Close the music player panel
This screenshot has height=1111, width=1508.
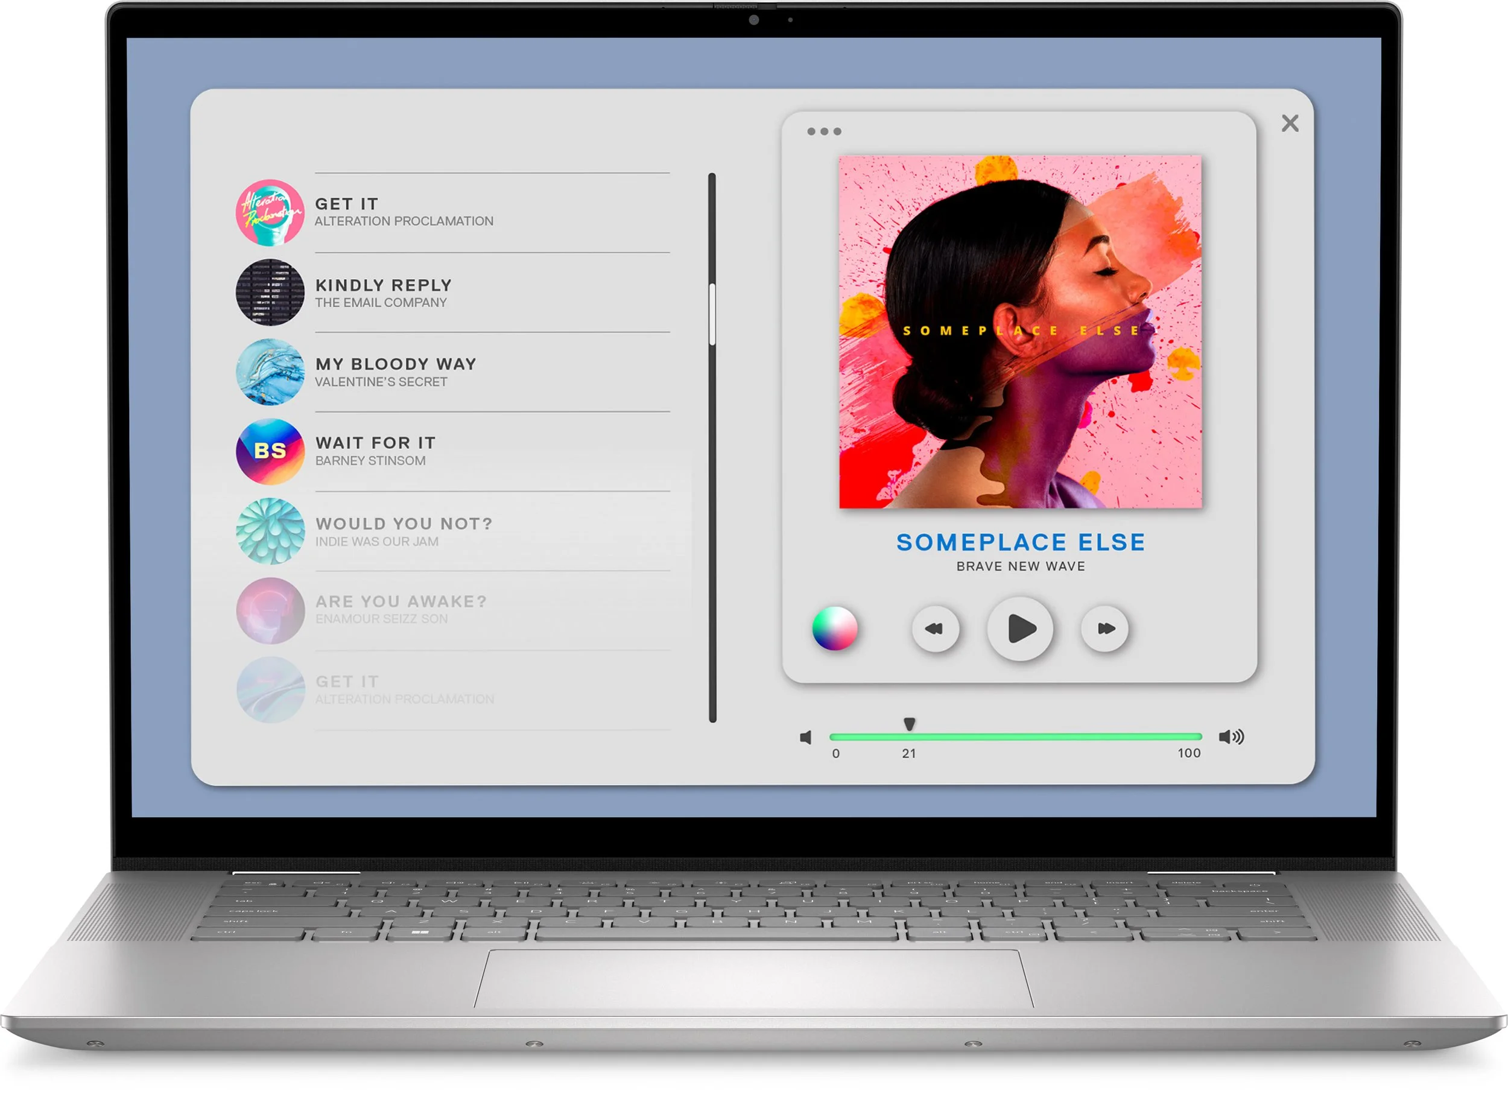click(1290, 123)
